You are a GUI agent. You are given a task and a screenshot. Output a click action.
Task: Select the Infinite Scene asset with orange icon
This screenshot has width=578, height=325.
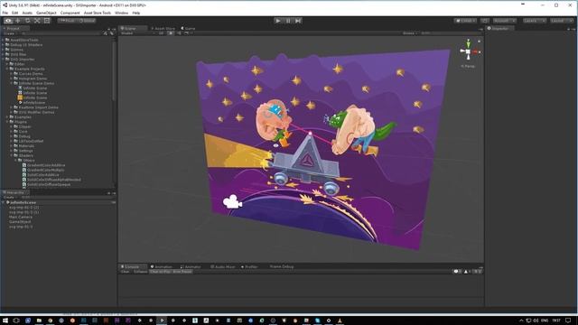click(32, 97)
